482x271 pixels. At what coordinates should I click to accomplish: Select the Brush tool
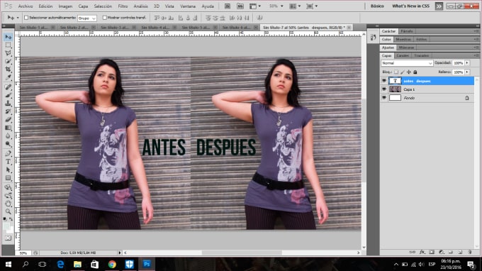click(x=8, y=95)
